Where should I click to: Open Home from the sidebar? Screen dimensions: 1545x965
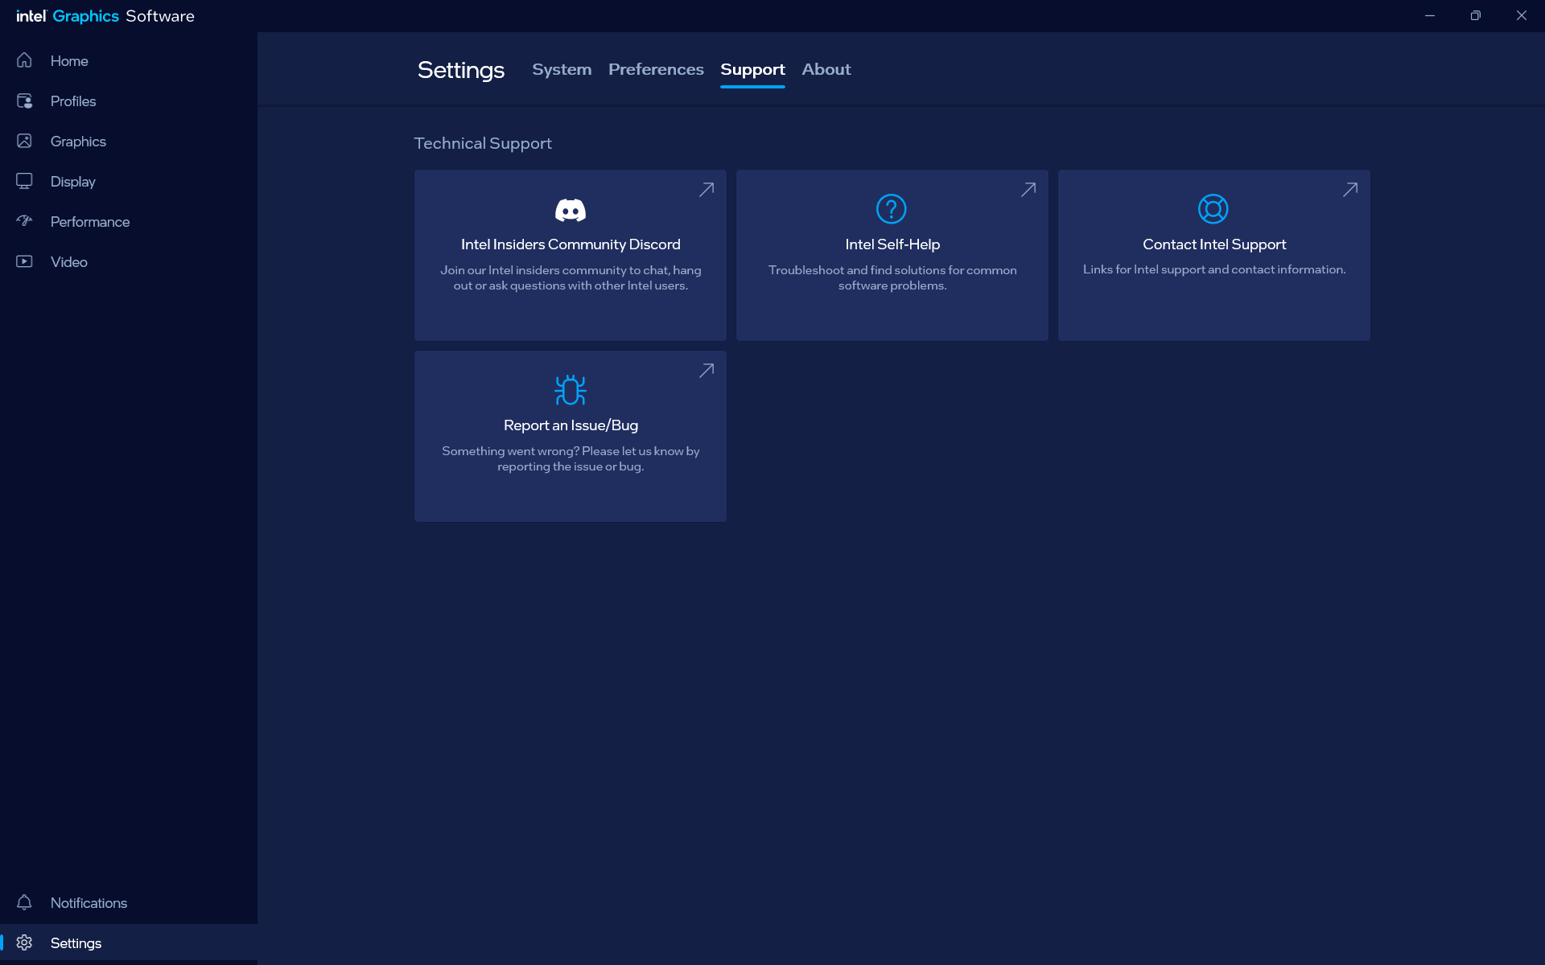(129, 60)
